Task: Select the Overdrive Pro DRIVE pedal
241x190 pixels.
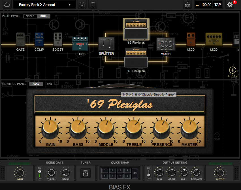Action: click(80, 44)
